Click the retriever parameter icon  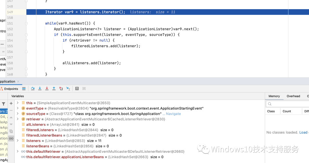pos(23,119)
